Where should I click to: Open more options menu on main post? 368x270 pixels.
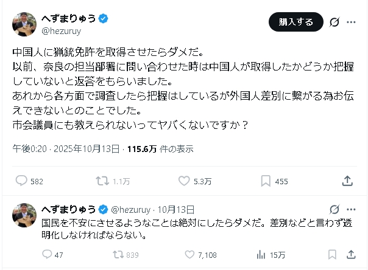pos(351,22)
